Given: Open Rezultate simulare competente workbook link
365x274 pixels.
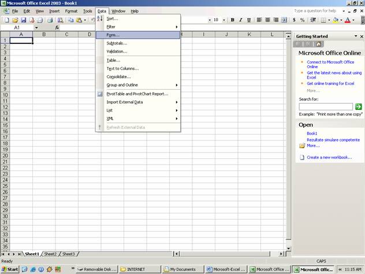Looking at the screenshot, I should 333,140.
